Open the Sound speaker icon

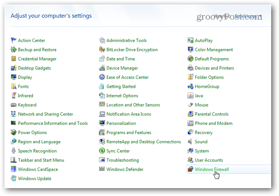191,141
